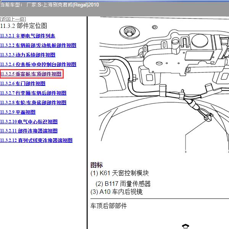Screen dimensions: 229x229
Task: Open 11.3.2.9 平面视图 link
Action: [18, 112]
